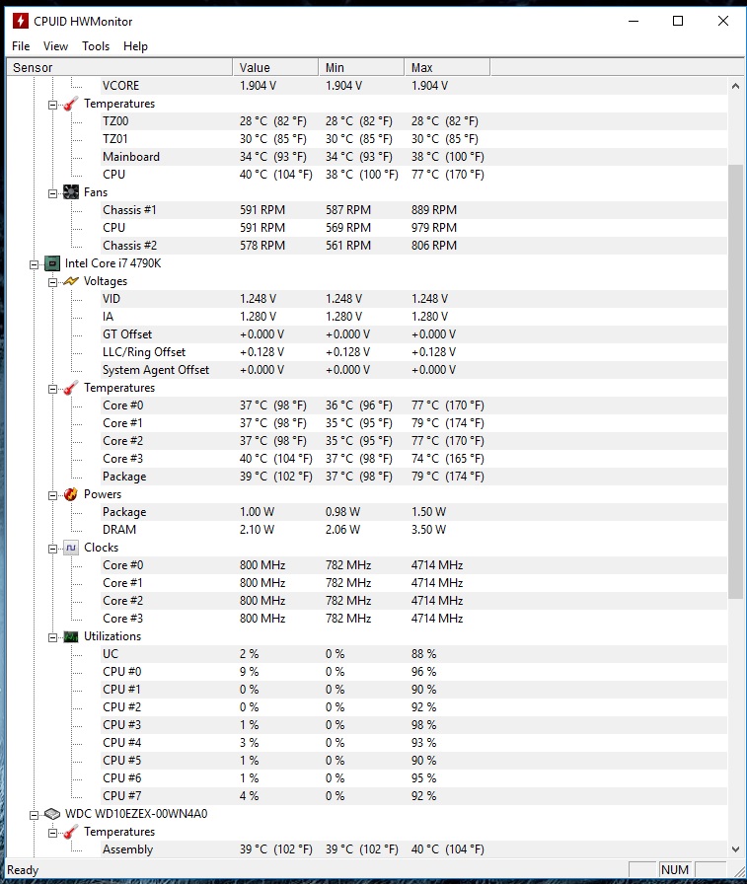Viewport: 747px width, 884px height.
Task: Click the Intel Core i7 4790K chip icon
Action: [52, 263]
